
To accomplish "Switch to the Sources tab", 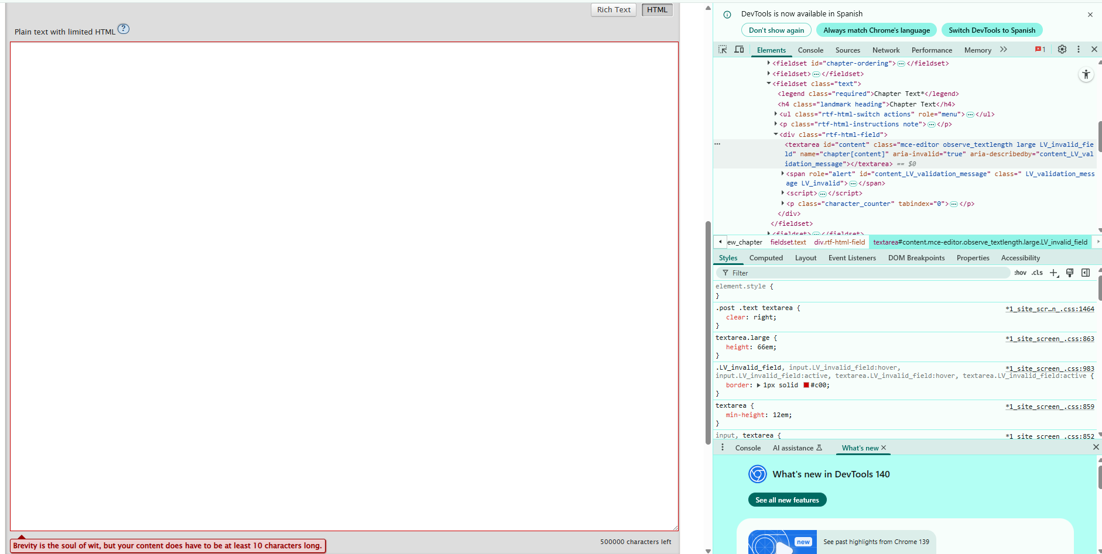I will click(848, 50).
